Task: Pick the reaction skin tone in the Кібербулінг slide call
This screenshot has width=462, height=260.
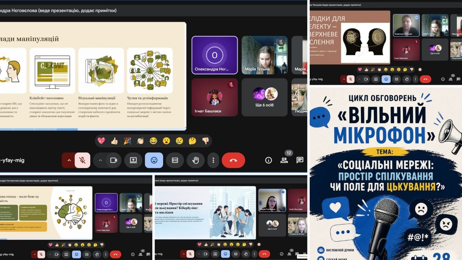Action: (258, 244)
